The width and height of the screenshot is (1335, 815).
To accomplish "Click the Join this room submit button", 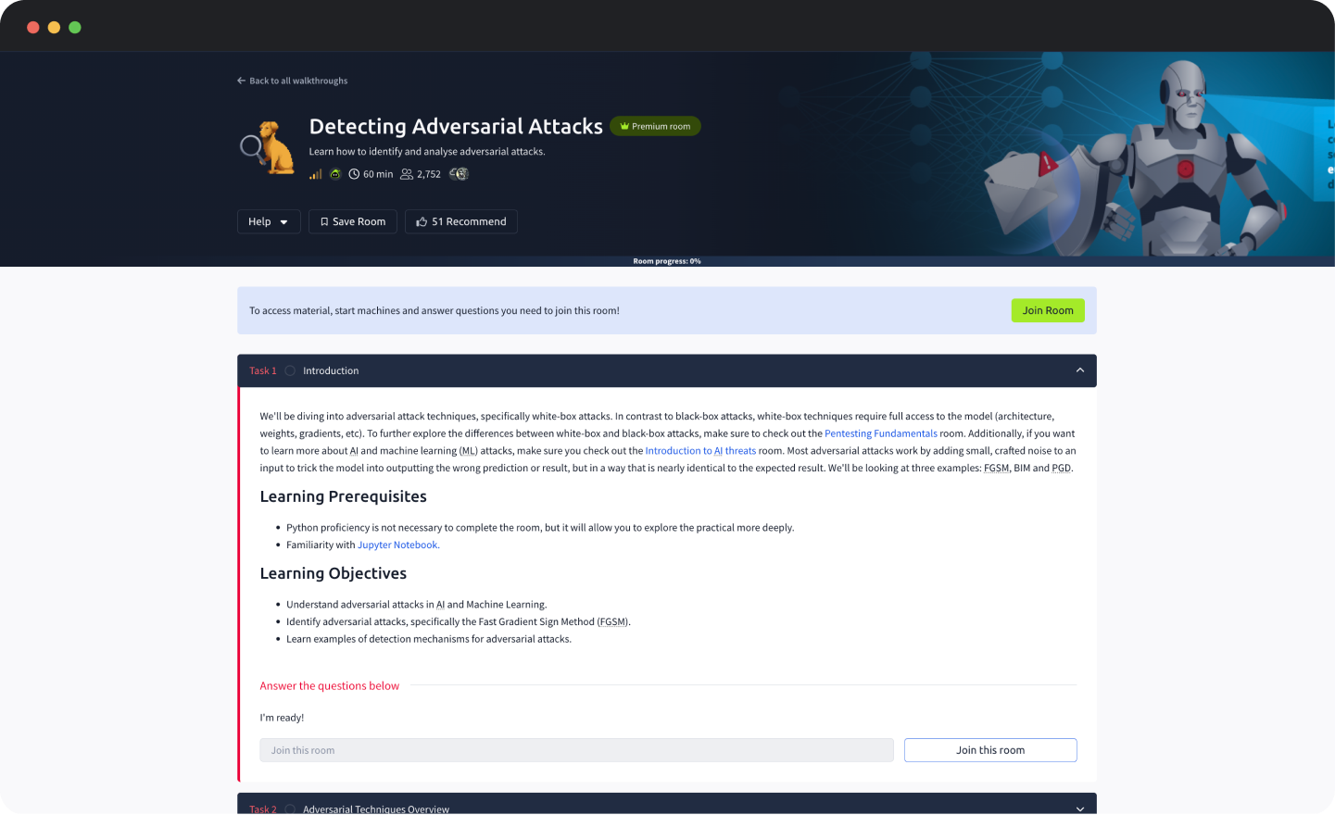I will pyautogui.click(x=990, y=750).
